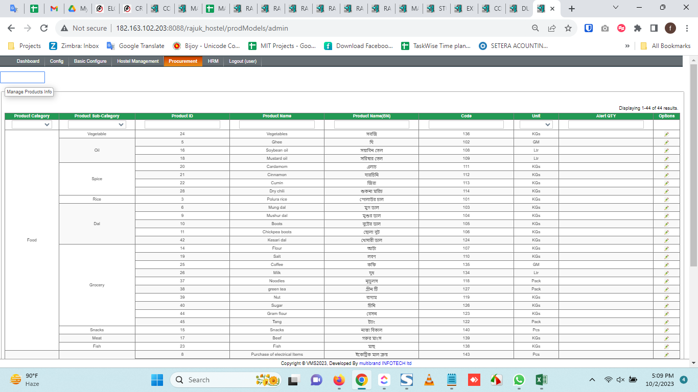698x392 pixels.
Task: Click the page vertical scrollbar
Action: click(x=693, y=204)
